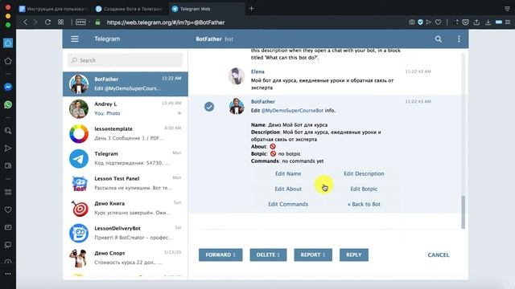
Task: Select the Telegram Web tab
Action: tap(207, 9)
